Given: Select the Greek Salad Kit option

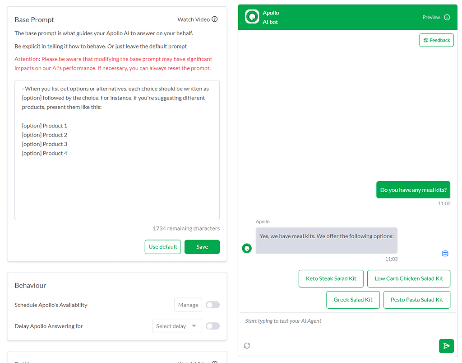Looking at the screenshot, I should [x=353, y=300].
